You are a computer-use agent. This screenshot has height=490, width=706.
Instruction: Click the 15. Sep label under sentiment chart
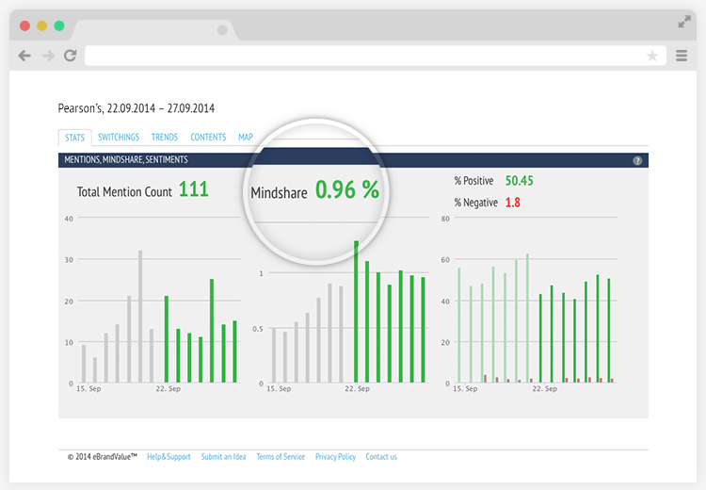(465, 388)
